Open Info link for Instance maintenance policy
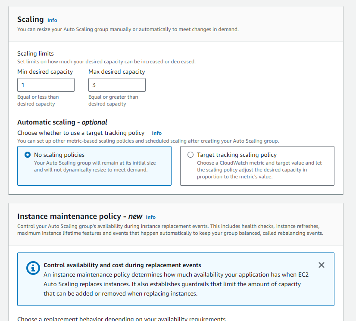 coord(150,217)
